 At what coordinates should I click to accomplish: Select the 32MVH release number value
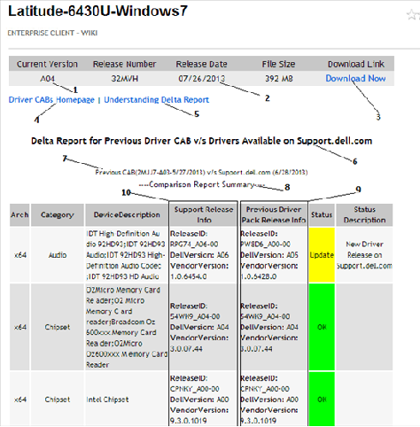coord(125,79)
